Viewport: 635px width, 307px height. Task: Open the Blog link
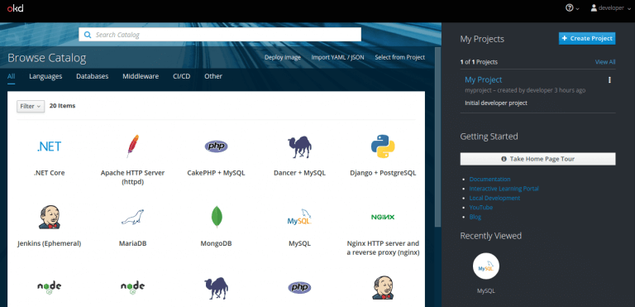475,217
